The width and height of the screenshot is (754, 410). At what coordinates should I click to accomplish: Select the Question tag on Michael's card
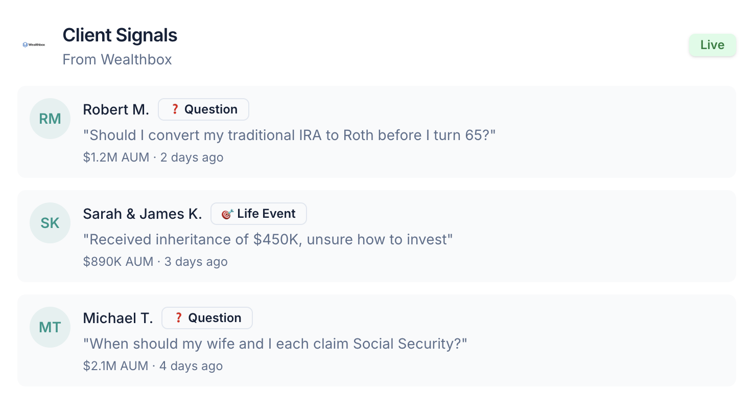pyautogui.click(x=207, y=317)
